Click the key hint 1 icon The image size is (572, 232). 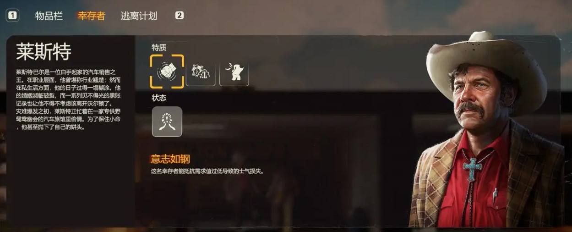pos(13,16)
